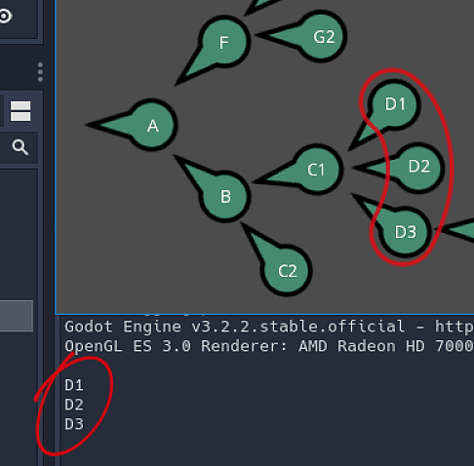This screenshot has width=474, height=466.
Task: Select the F node
Action: [x=223, y=42]
